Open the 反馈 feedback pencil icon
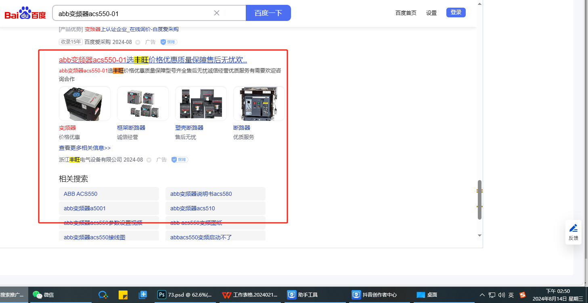Image resolution: width=588 pixels, height=303 pixels. coord(573,228)
